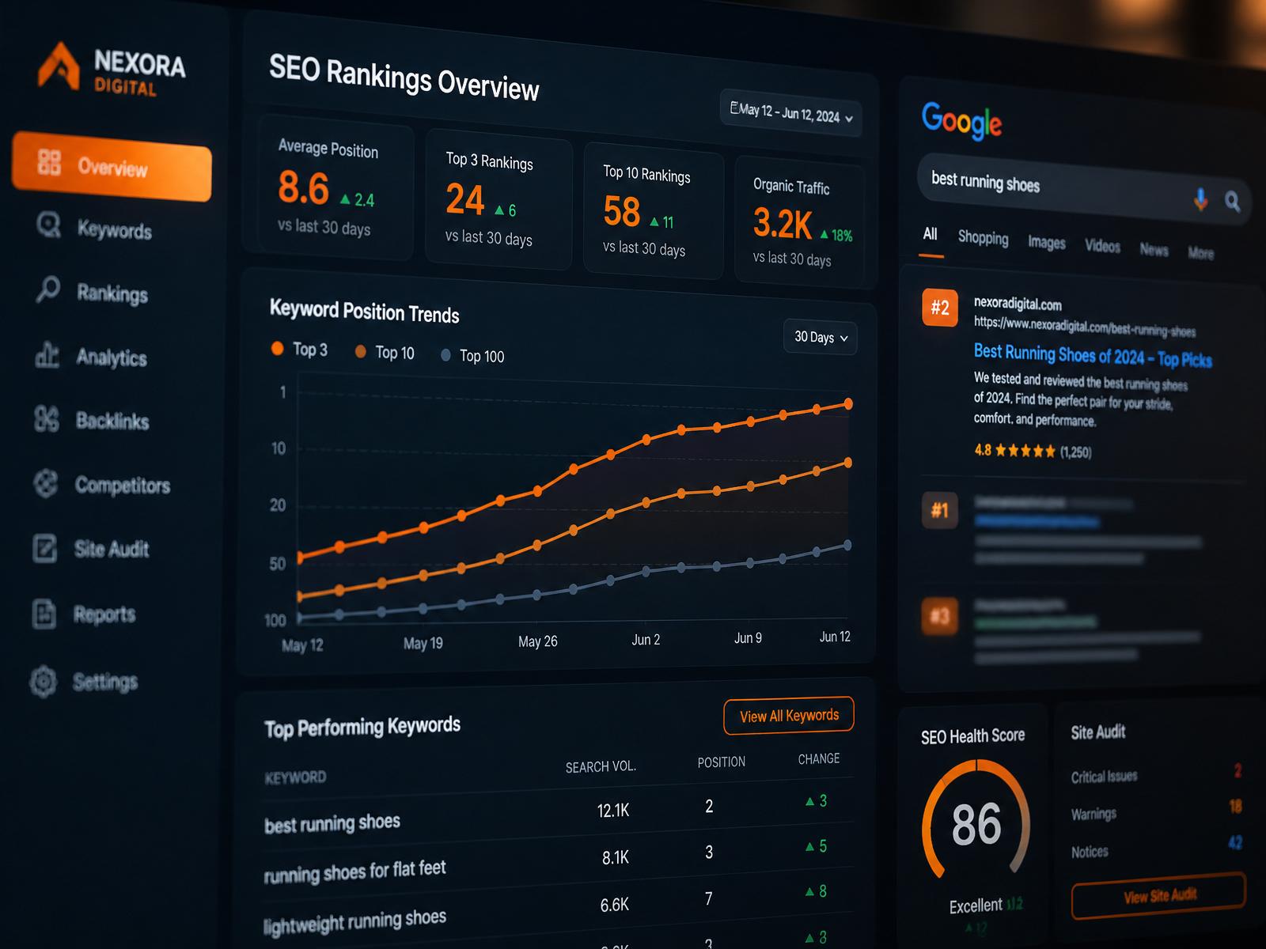Switch to the All search tab
The height and width of the screenshot is (949, 1266).
pyautogui.click(x=931, y=234)
